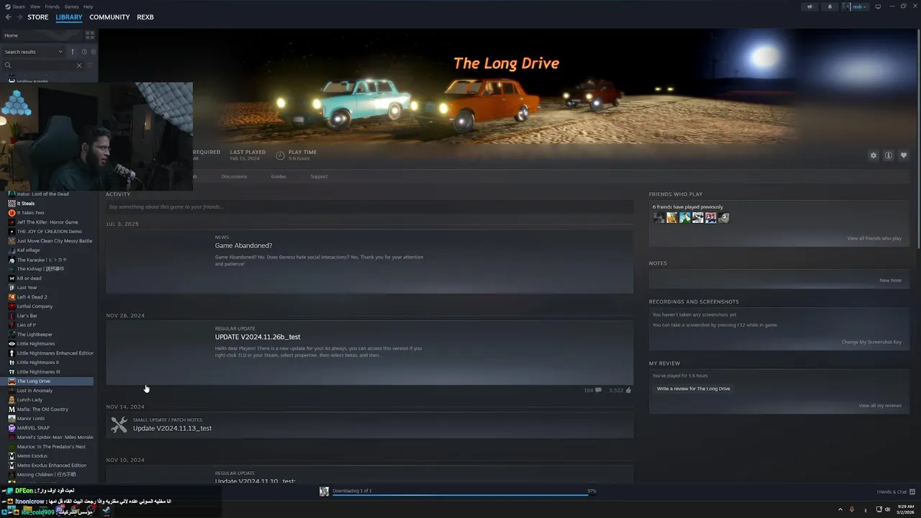Go forward with the right arrow

click(x=19, y=17)
